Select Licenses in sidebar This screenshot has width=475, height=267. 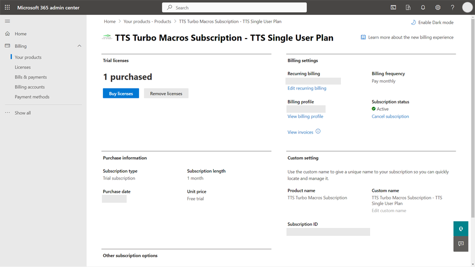[23, 67]
